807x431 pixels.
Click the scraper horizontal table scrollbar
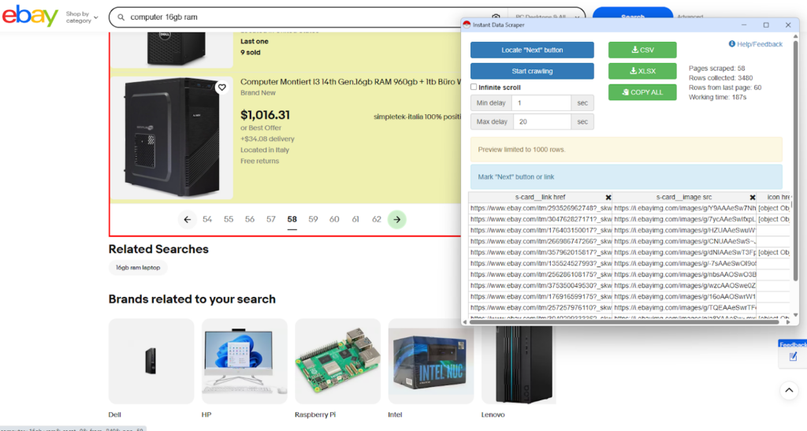[624, 322]
